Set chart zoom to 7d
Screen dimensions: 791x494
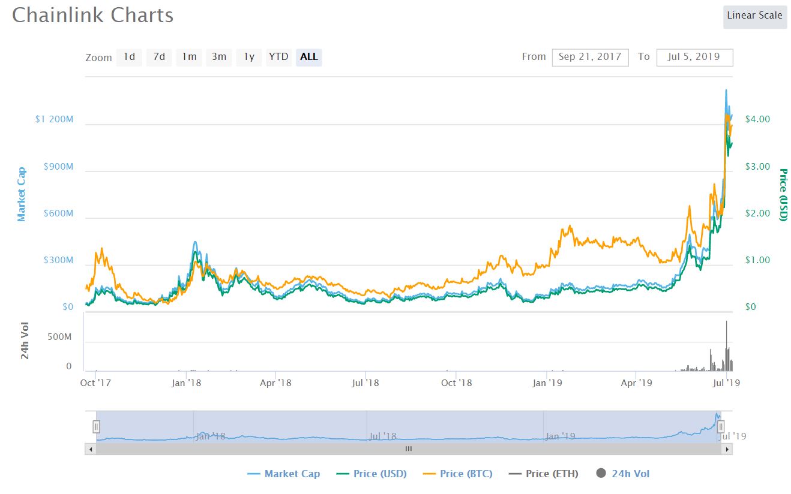point(159,57)
